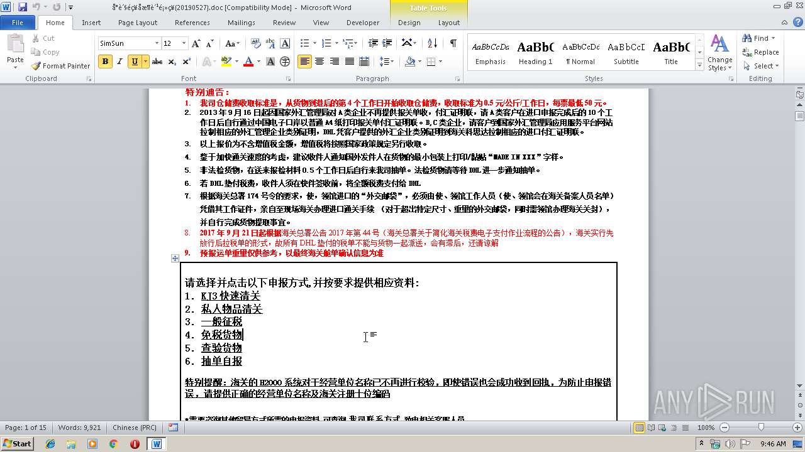Click the Paste icon
805x452 pixels.
(15, 44)
